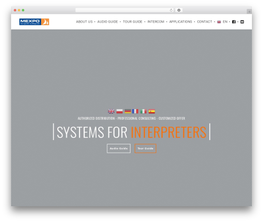263x222 pixels.
Task: Open a new browser tab
Action: click(x=249, y=12)
